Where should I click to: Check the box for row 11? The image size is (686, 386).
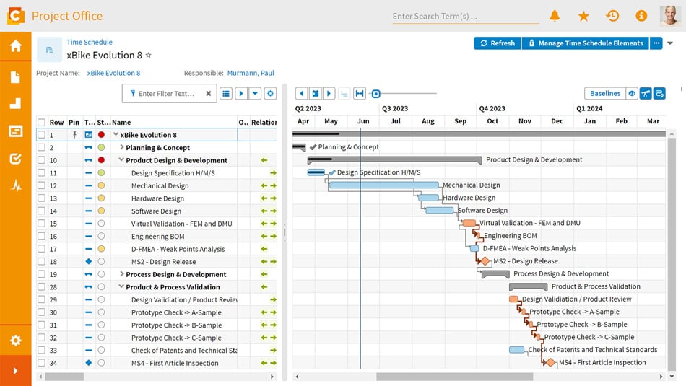(x=41, y=173)
